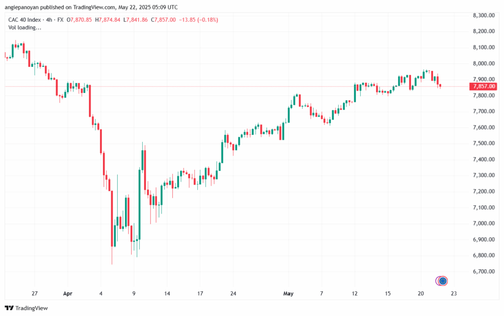Screen dimensions: 504x316
Task: Click the 7,000.00 level on price axis
Action: 484,223
